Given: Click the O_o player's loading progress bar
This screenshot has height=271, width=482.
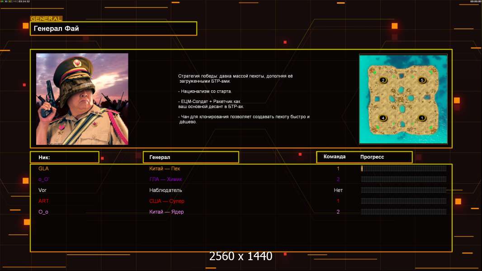Looking at the screenshot, I should (x=404, y=212).
